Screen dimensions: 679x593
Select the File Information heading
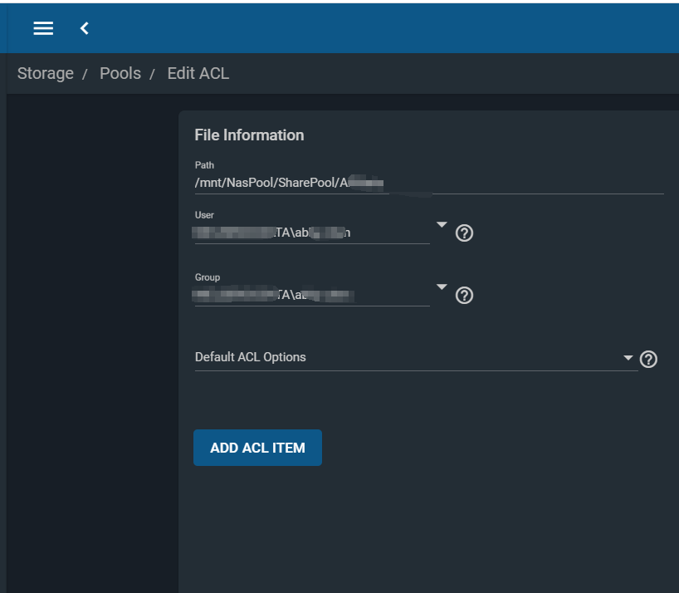[x=249, y=135]
